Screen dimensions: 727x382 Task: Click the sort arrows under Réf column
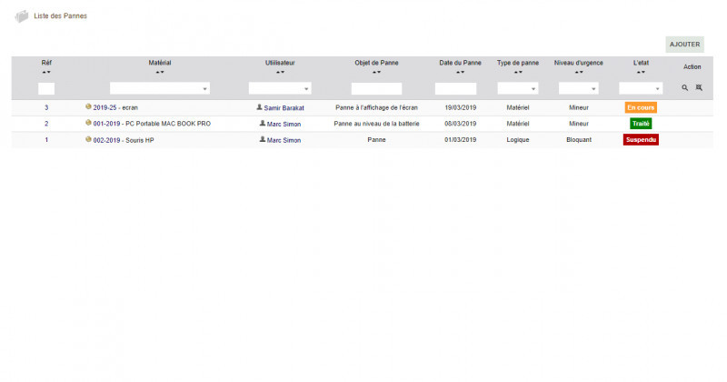coord(46,72)
